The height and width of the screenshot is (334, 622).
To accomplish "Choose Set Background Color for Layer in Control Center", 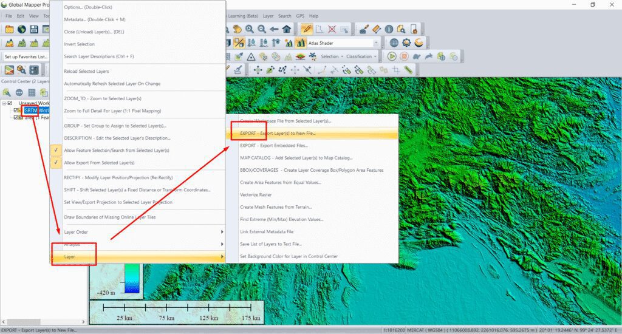I will point(312,256).
